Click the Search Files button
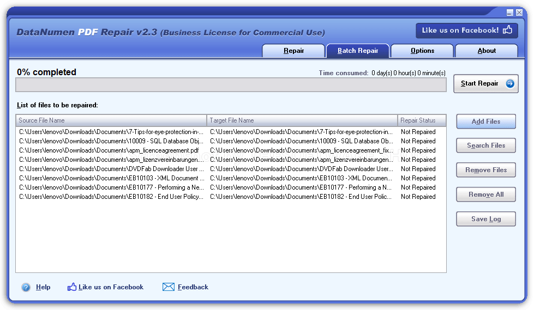The height and width of the screenshot is (310, 534). pos(486,145)
